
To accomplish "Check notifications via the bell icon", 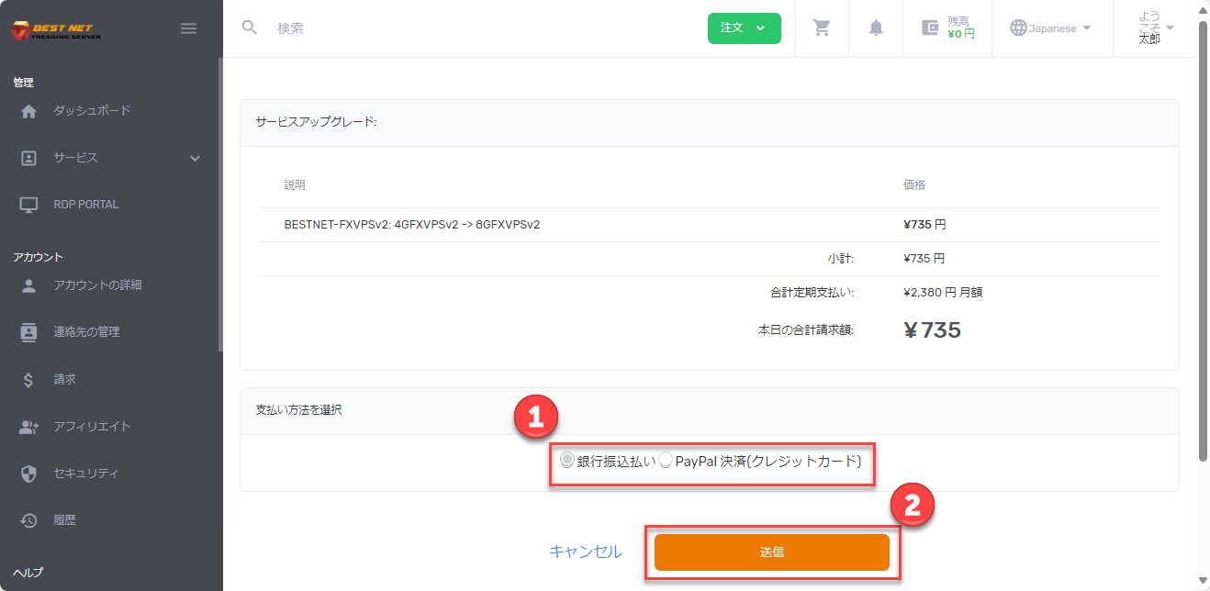I will coord(875,28).
